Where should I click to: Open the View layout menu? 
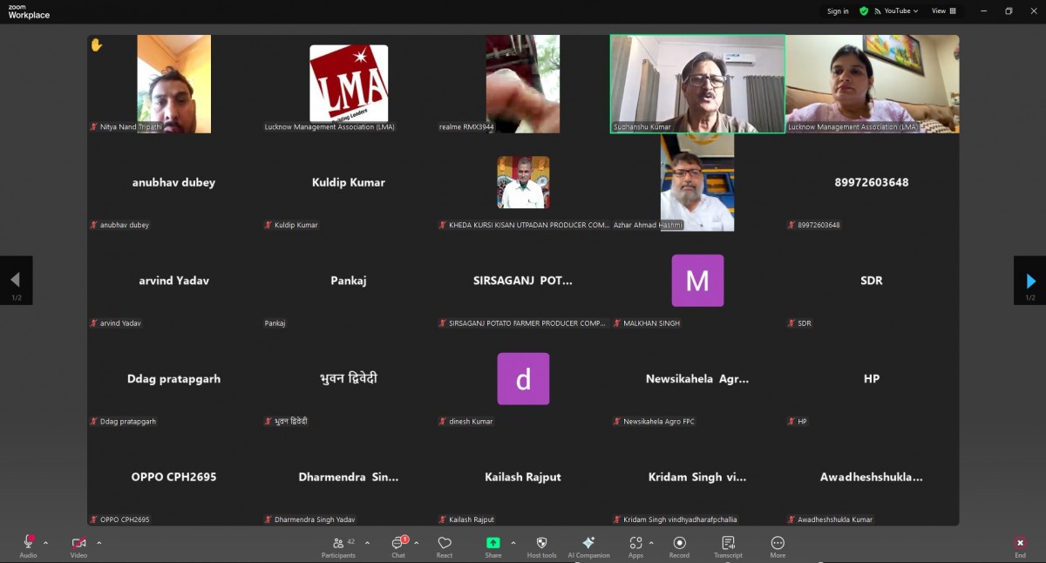(x=943, y=11)
